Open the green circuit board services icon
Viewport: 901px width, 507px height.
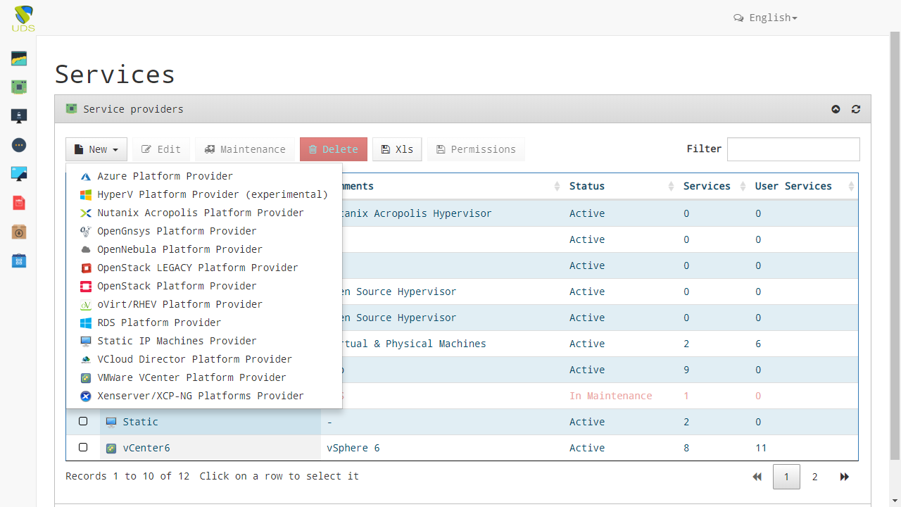(19, 87)
